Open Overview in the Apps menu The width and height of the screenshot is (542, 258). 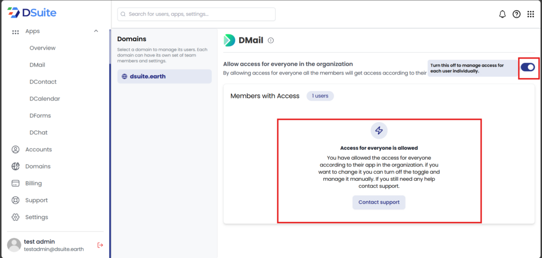(x=42, y=48)
